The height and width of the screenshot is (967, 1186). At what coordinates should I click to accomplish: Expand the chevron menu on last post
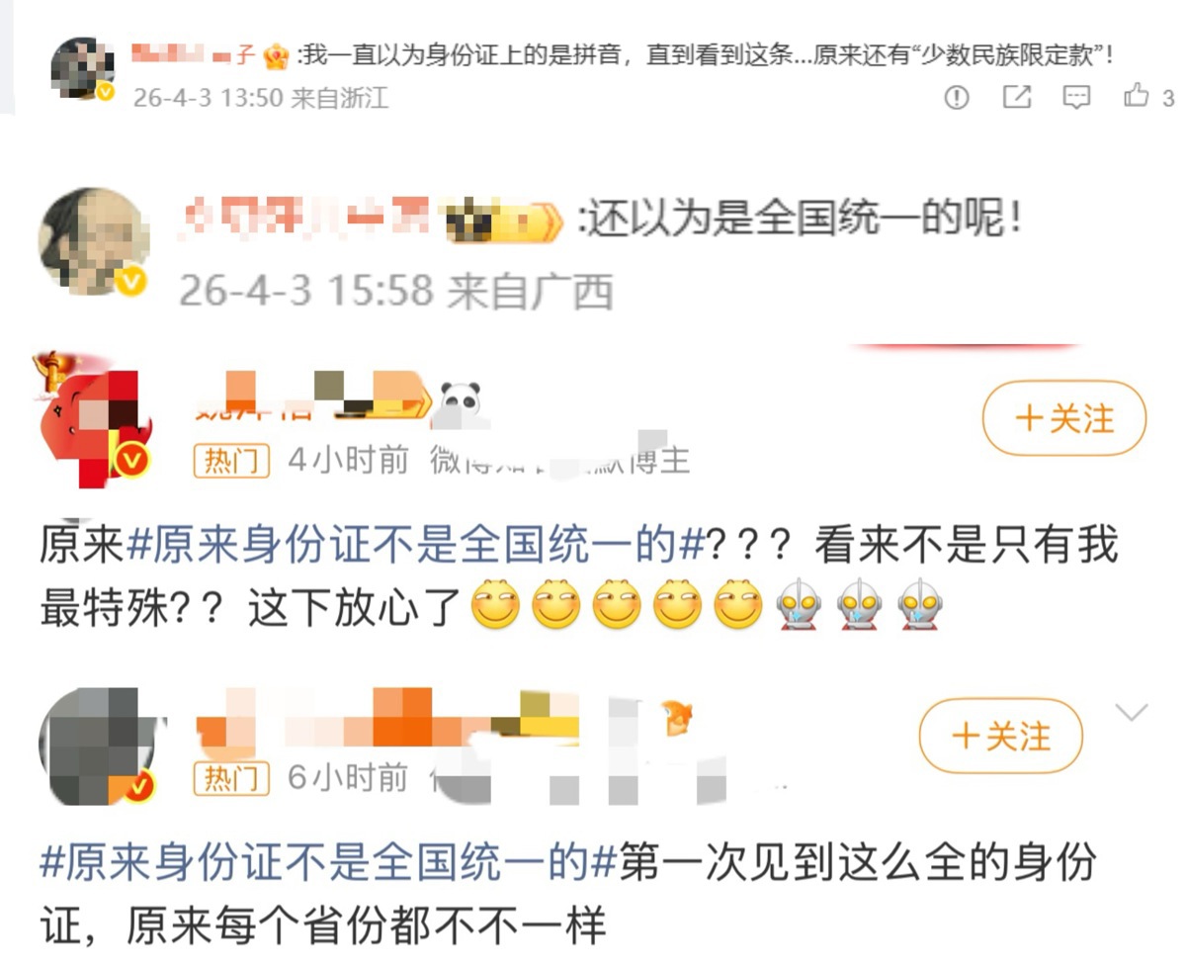tap(1131, 712)
